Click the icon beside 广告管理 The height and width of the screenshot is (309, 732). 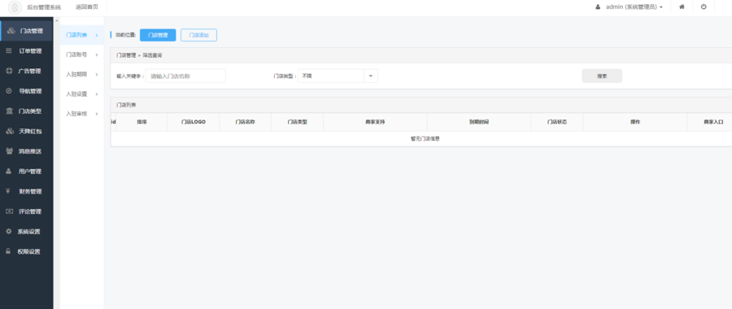(9, 71)
